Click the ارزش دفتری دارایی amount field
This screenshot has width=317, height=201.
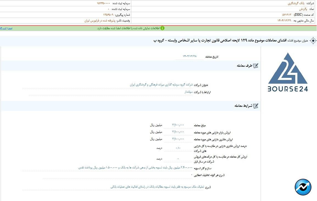178,139
